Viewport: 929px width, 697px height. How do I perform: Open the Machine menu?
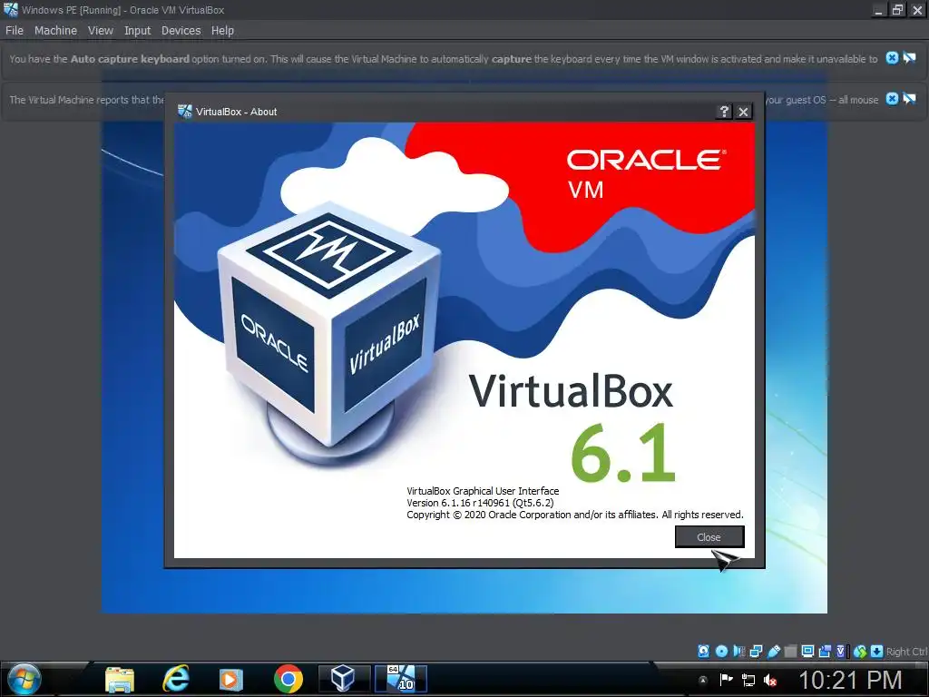tap(55, 30)
